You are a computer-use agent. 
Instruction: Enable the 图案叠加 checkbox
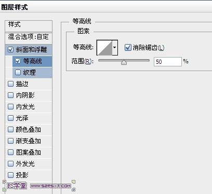(10, 153)
